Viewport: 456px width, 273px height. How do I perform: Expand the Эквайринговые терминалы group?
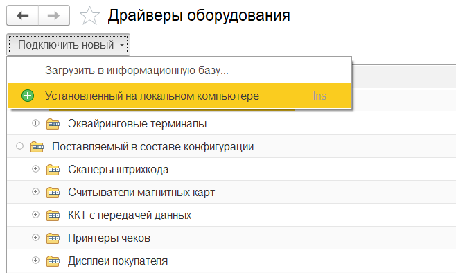pos(35,123)
